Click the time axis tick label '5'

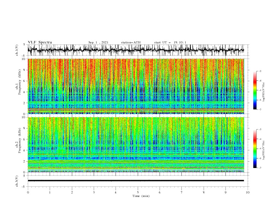(x=138, y=192)
